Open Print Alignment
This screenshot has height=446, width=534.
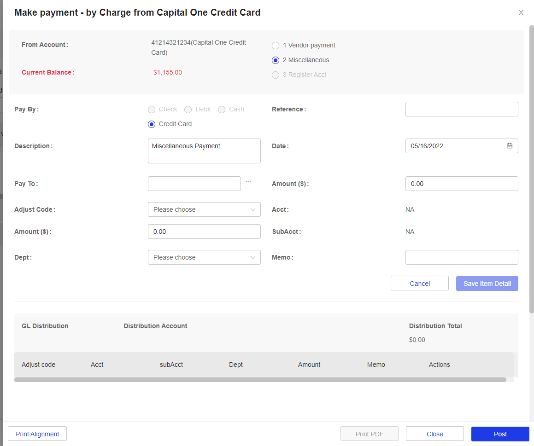[x=37, y=434]
